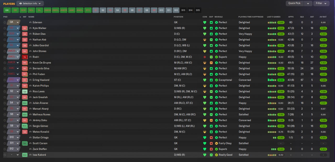Toggle the picked checkbox for Rúben Dias
335x162 pixels.
[x=5, y=34]
